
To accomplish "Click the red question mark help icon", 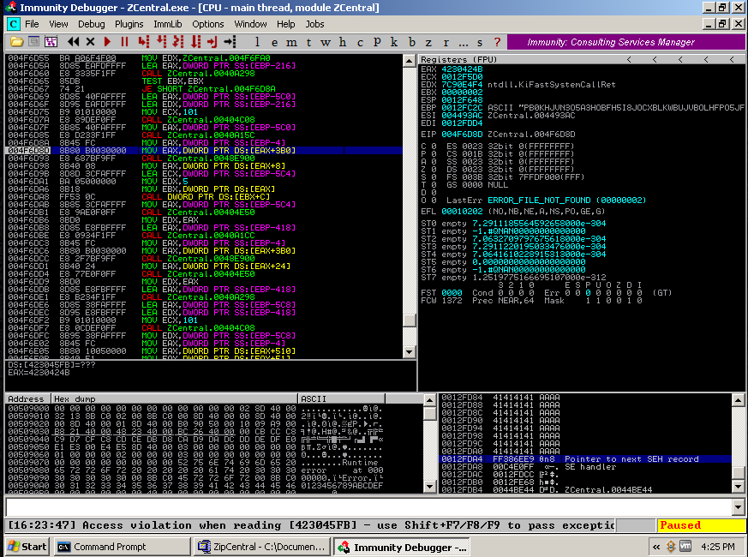I will point(495,41).
